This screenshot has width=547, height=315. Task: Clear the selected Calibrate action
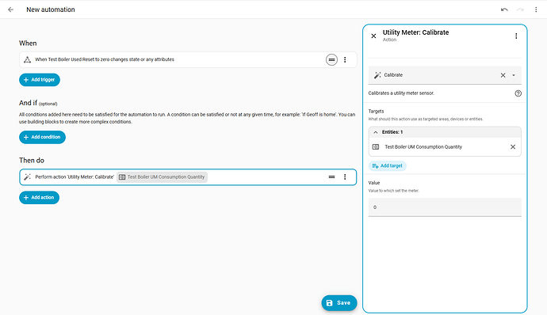[x=503, y=75]
